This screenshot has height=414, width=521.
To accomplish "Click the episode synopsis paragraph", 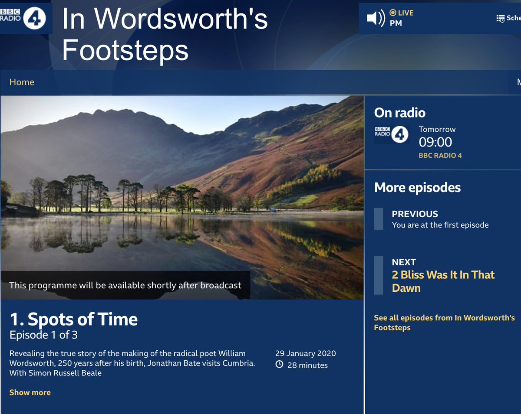I will (x=132, y=363).
